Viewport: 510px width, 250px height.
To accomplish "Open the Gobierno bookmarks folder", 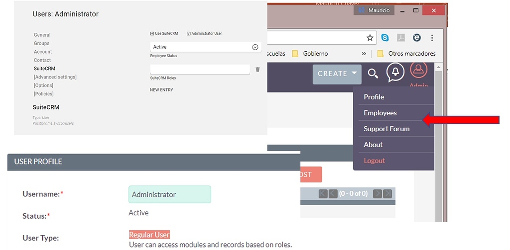I will (310, 54).
